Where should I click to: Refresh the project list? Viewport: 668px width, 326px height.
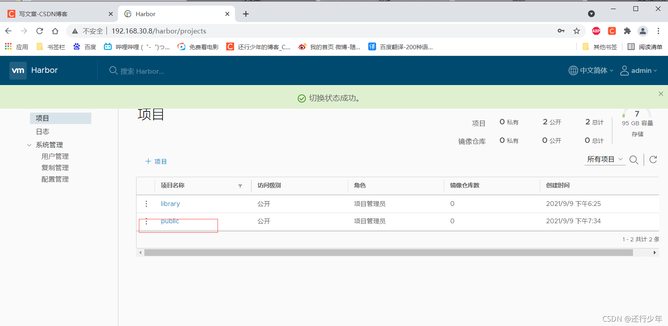(x=653, y=159)
